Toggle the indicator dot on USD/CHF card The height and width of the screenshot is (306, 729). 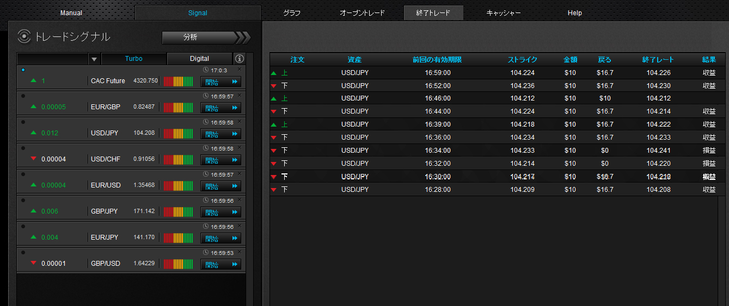click(23, 148)
